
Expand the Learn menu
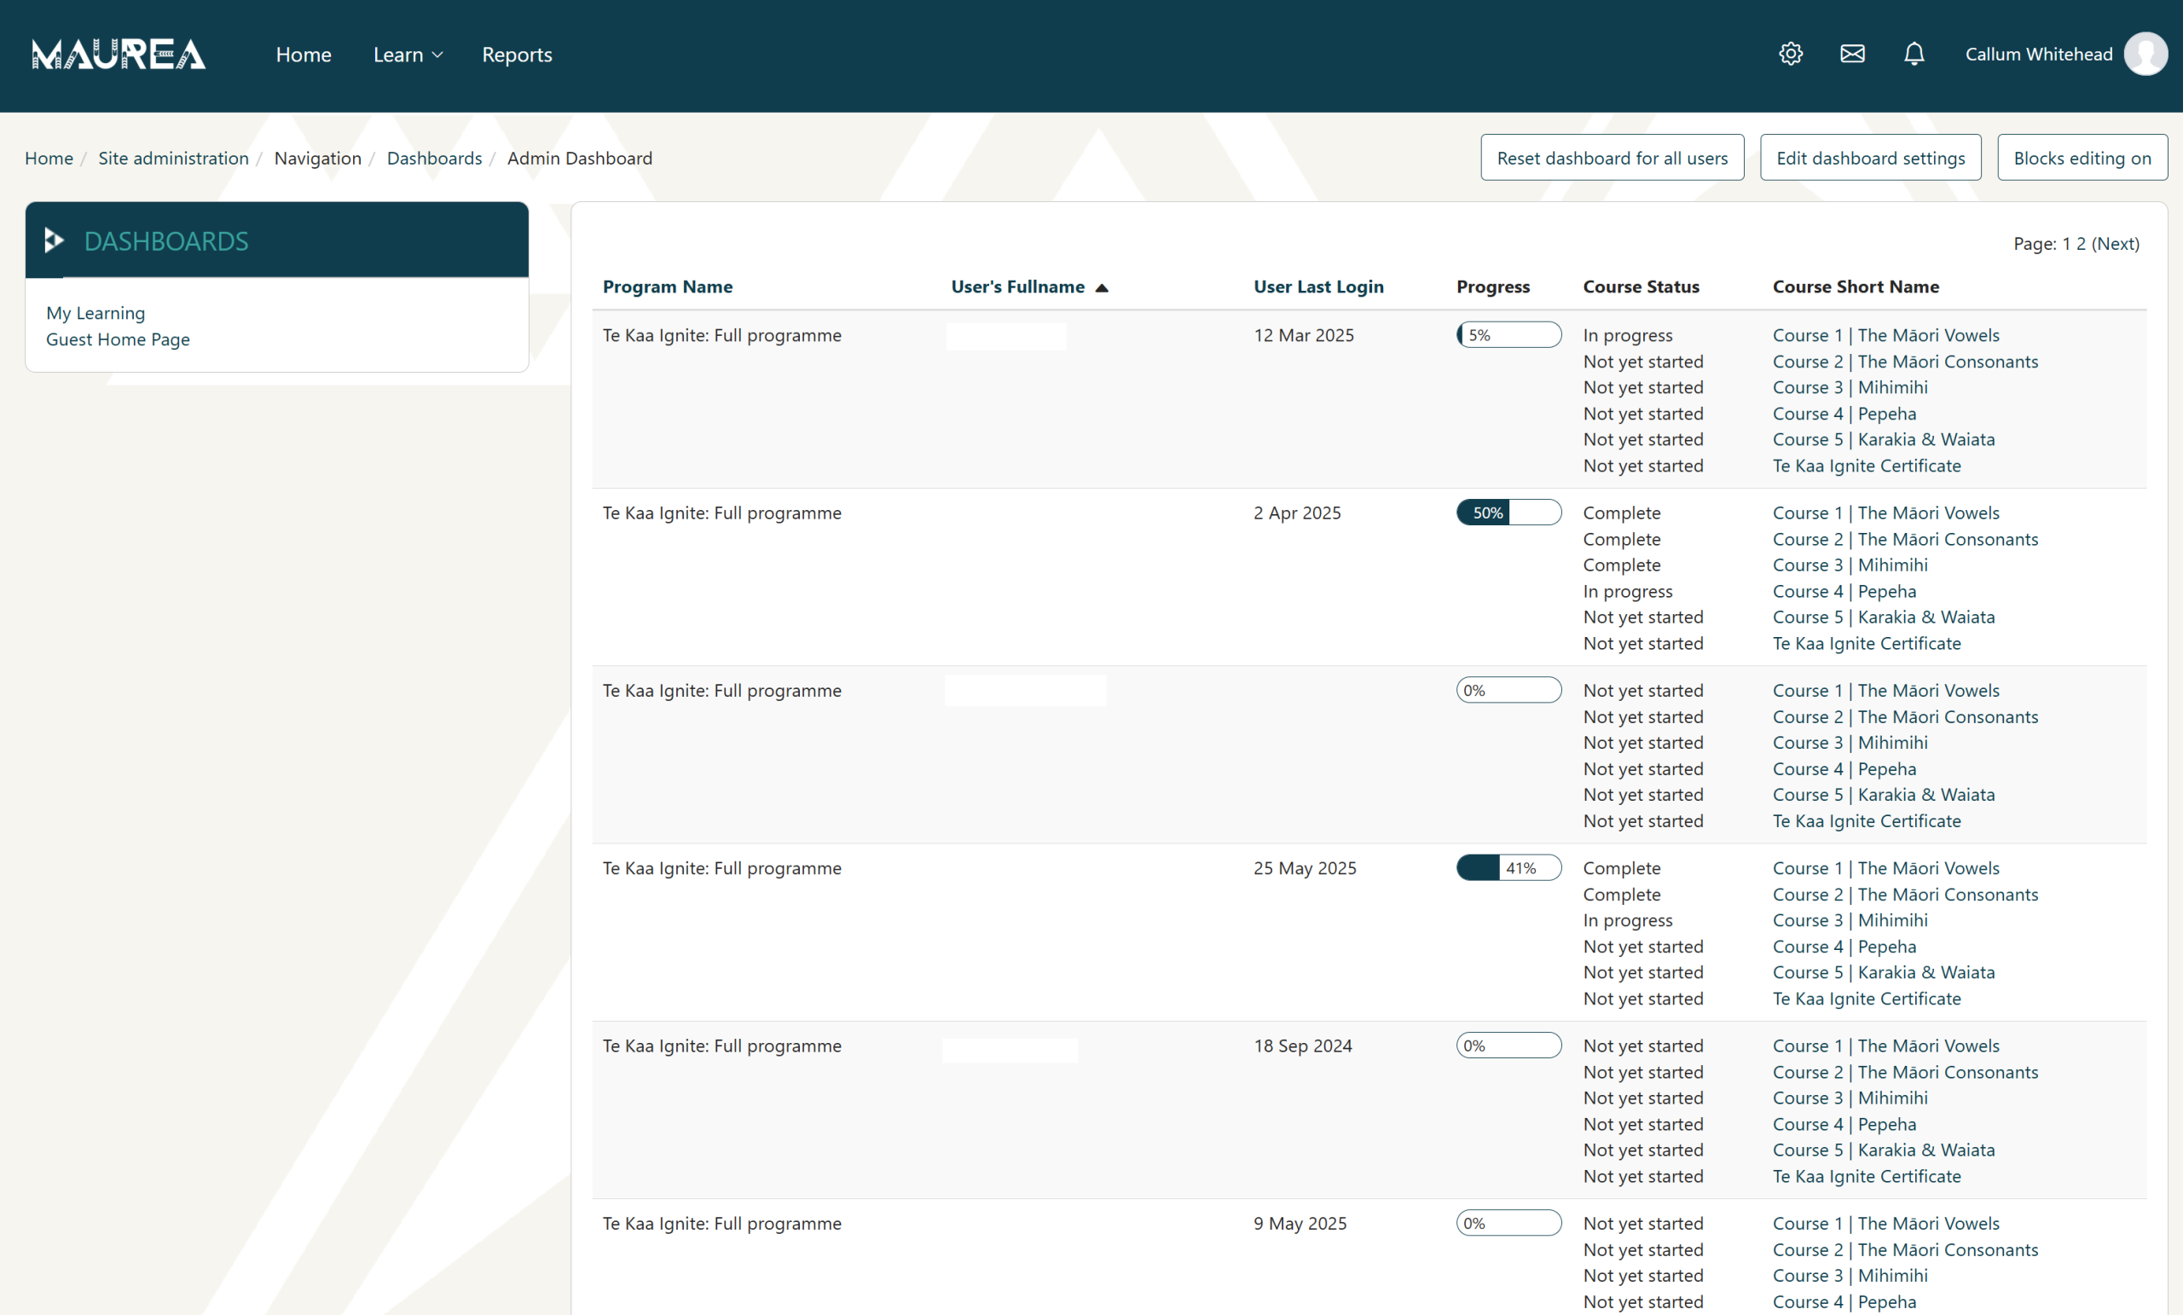[408, 54]
